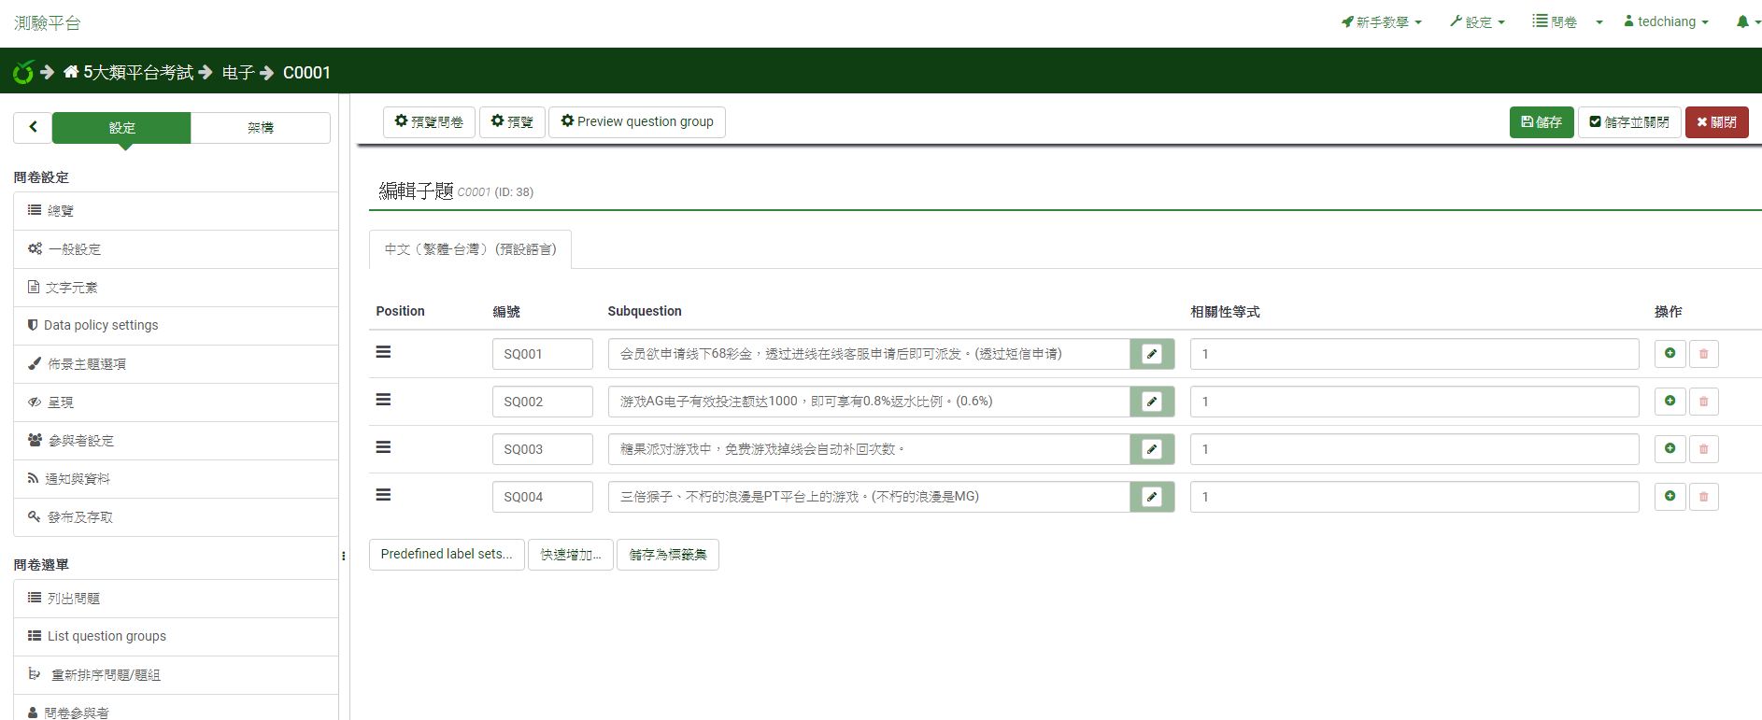Open the pencil editor for SQ004 subquestion
Screen dimensions: 1762x720
pyautogui.click(x=1152, y=497)
